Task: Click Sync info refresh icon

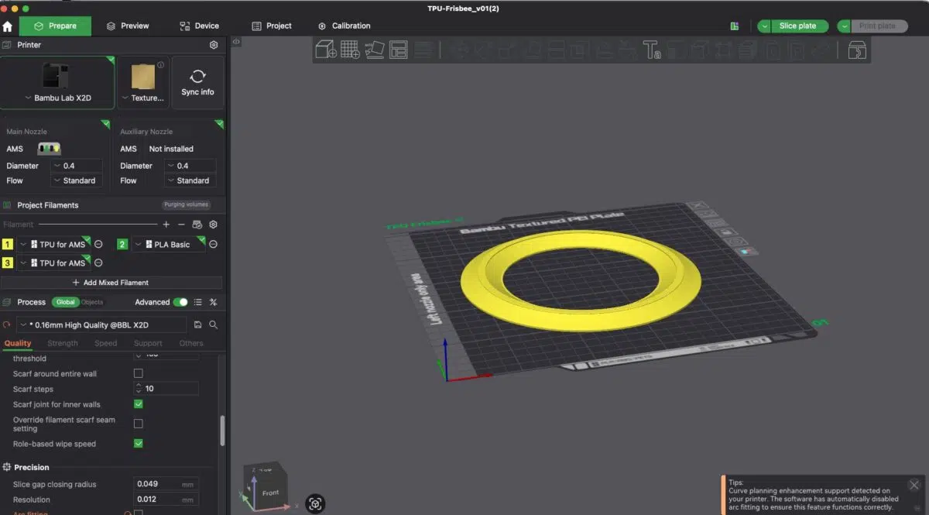Action: (x=197, y=76)
